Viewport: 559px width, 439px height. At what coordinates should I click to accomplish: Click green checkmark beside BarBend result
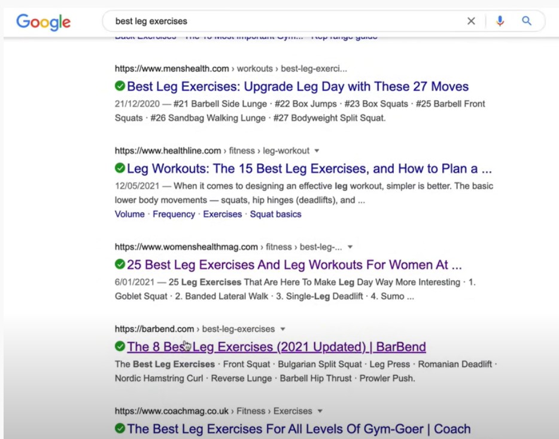pos(120,346)
